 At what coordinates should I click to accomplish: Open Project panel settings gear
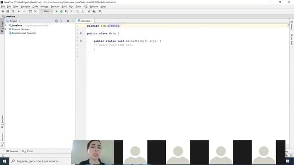[x=68, y=21]
